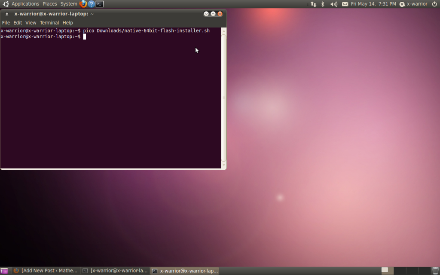Open the Terminal menu in the menu bar
Screen dimensions: 440x275
point(49,23)
